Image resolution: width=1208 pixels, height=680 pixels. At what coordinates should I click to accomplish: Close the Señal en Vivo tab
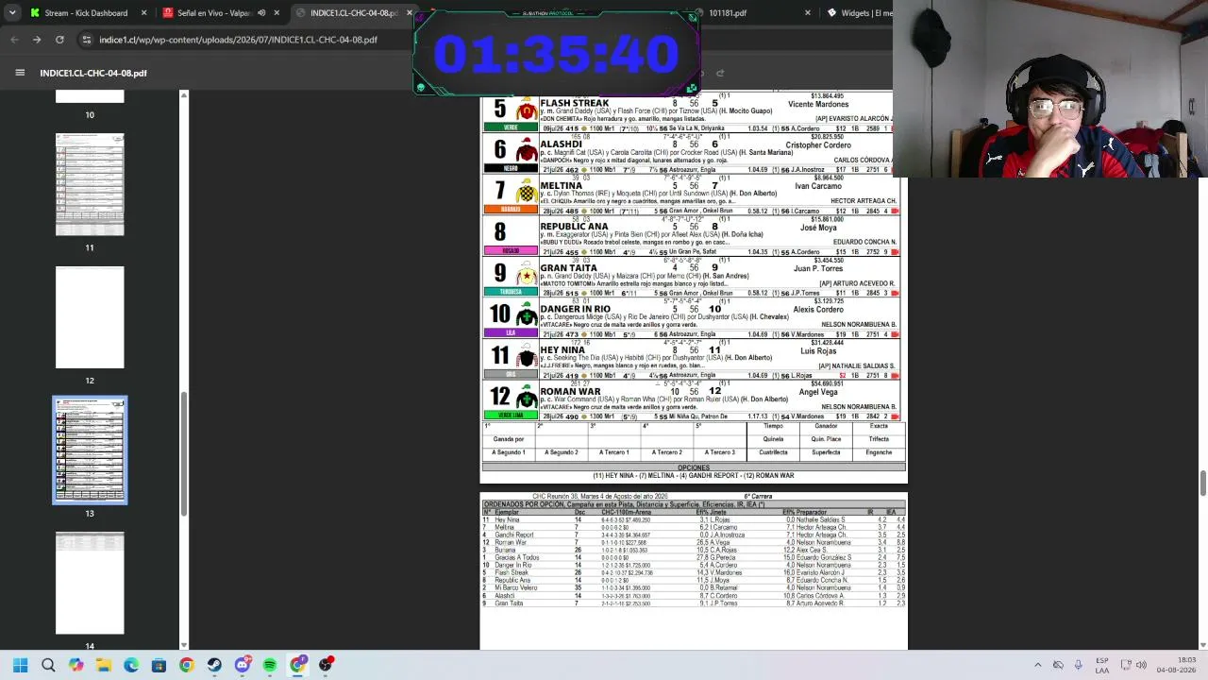pyautogui.click(x=277, y=13)
